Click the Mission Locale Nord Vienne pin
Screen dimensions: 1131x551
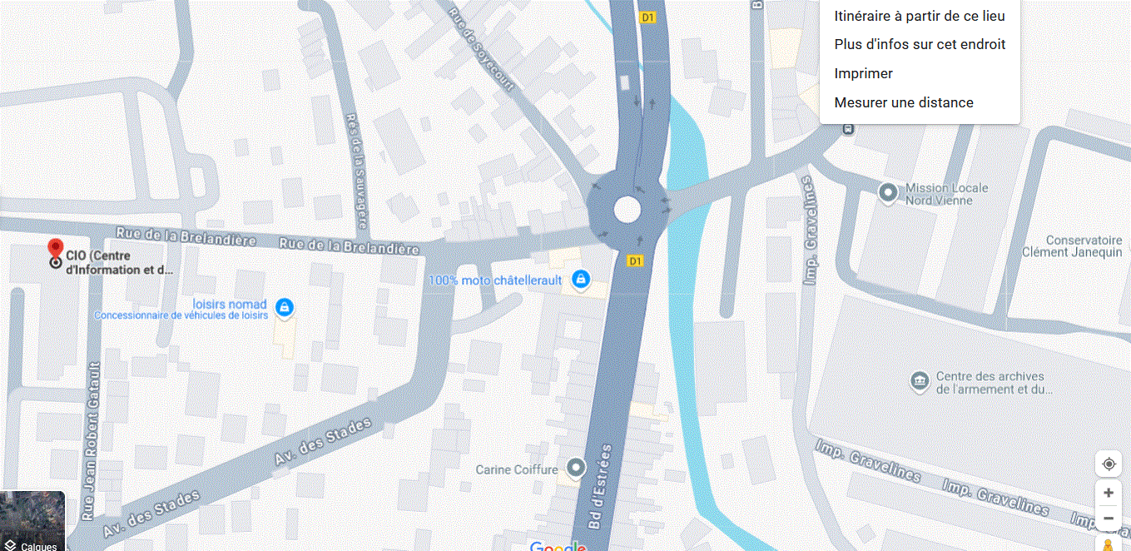pos(888,194)
